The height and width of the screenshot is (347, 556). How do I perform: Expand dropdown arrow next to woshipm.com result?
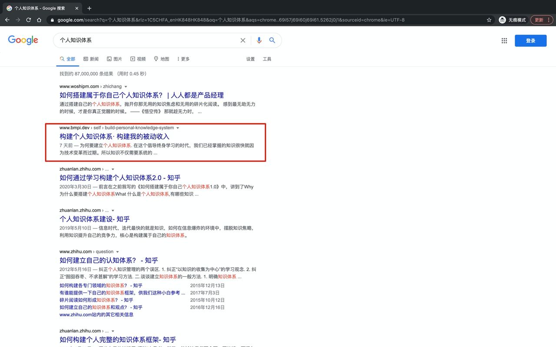126,87
